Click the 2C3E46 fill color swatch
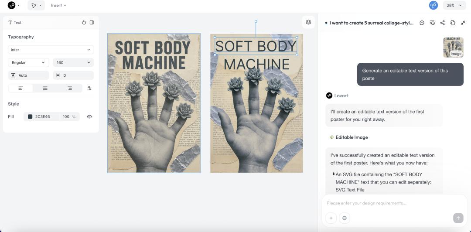 pyautogui.click(x=30, y=117)
